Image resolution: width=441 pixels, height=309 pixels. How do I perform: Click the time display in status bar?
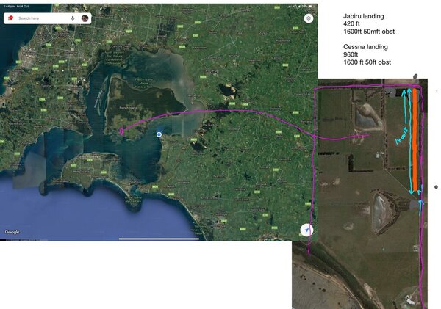coord(10,5)
